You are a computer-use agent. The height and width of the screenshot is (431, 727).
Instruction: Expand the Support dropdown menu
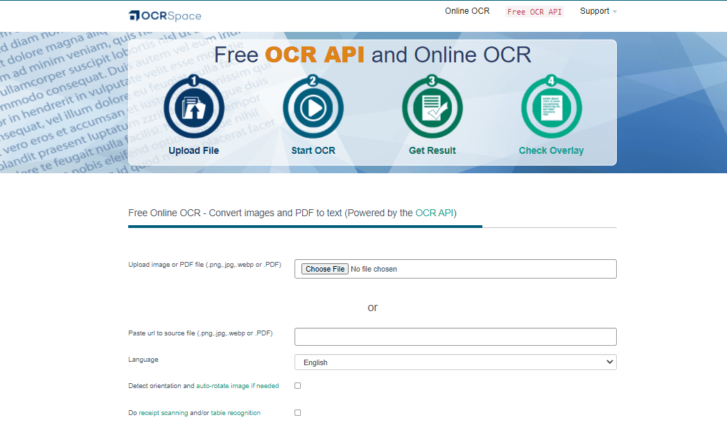click(598, 11)
